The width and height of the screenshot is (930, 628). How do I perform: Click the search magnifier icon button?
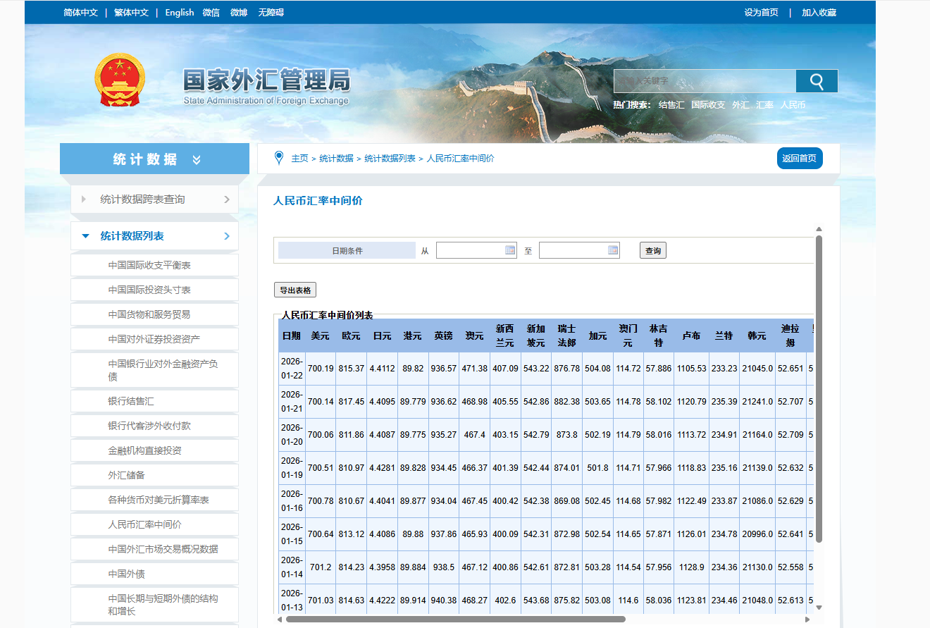coord(817,81)
